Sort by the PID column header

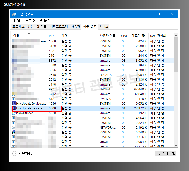click(53, 36)
